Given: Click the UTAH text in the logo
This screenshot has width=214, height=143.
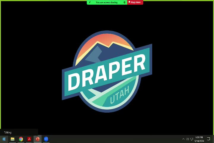Looking at the screenshot, I should (x=120, y=95).
